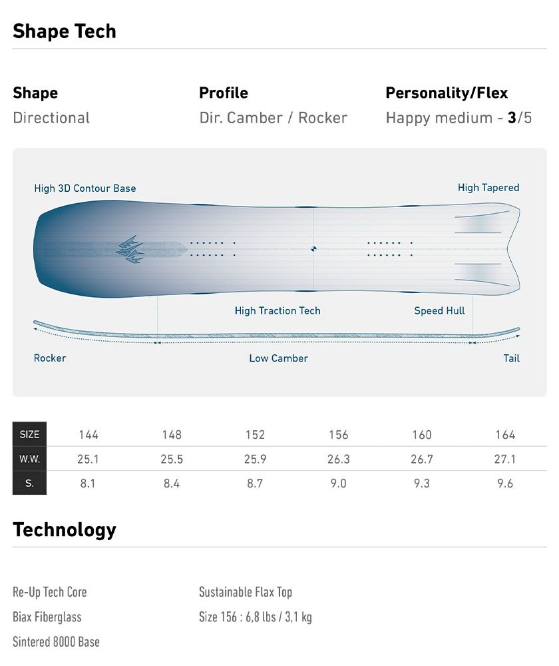Click the small center mark on the snowboard
Screen dimensions: 559x666
pos(313,249)
